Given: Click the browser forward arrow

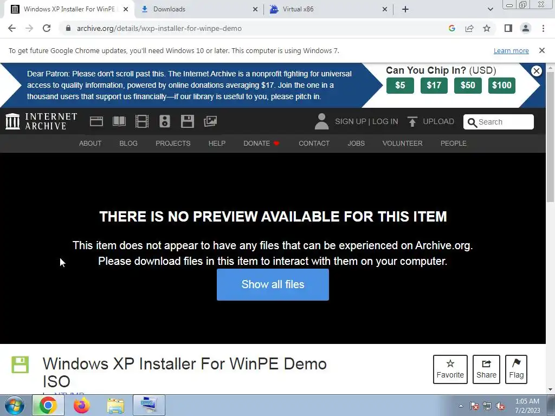Looking at the screenshot, I should [29, 28].
